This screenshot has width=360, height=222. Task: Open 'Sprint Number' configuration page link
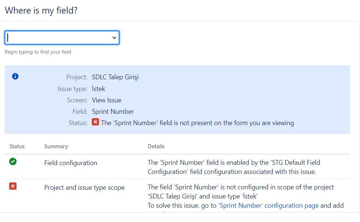[268, 205]
